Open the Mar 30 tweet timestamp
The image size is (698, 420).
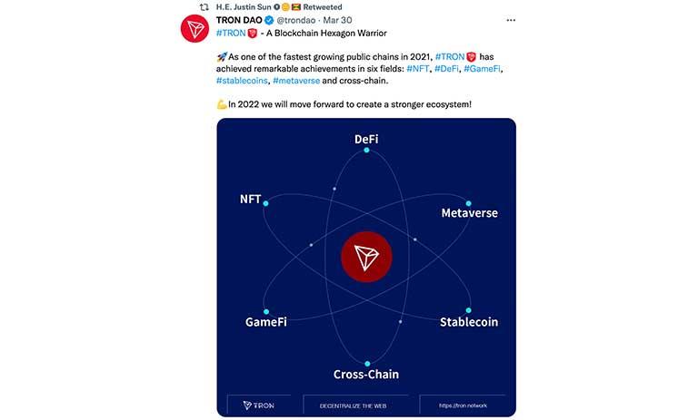click(x=337, y=20)
